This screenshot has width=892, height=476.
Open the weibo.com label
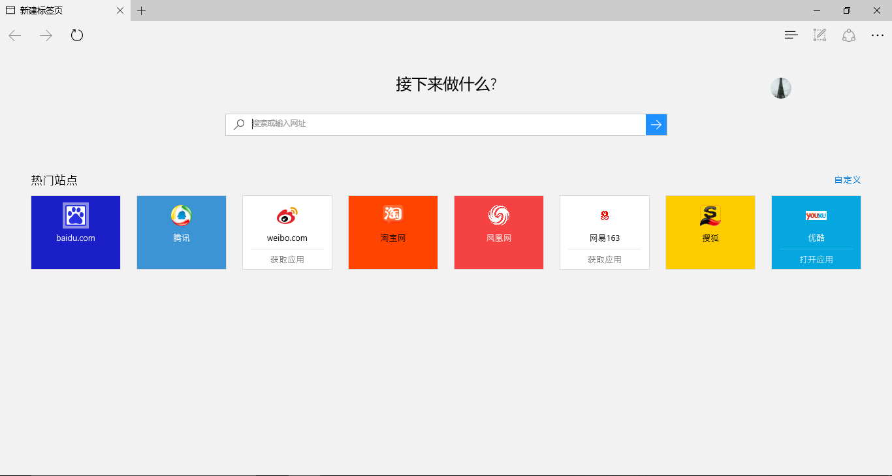(x=287, y=238)
